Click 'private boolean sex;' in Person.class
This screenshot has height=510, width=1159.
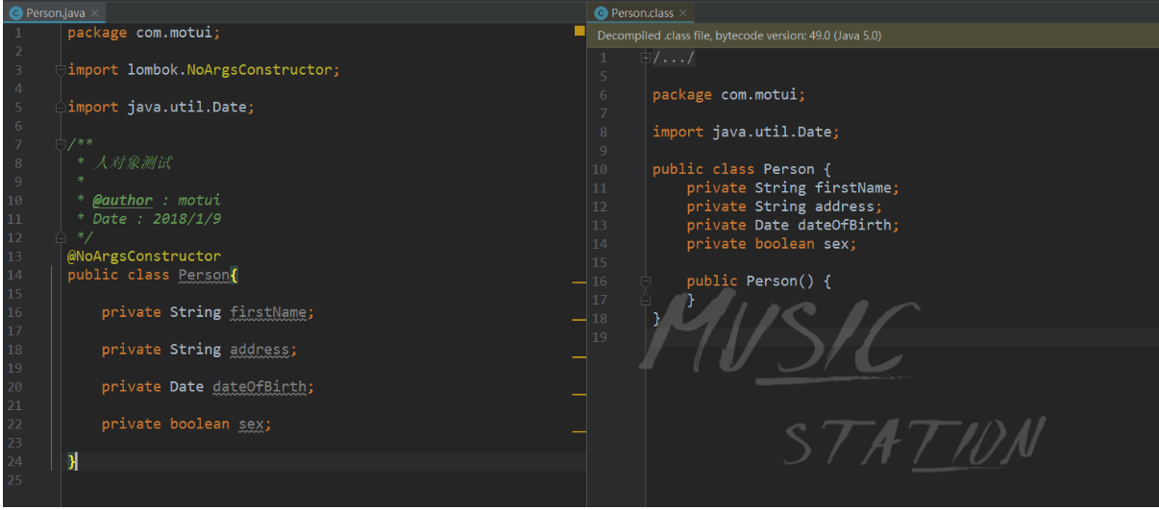click(771, 244)
